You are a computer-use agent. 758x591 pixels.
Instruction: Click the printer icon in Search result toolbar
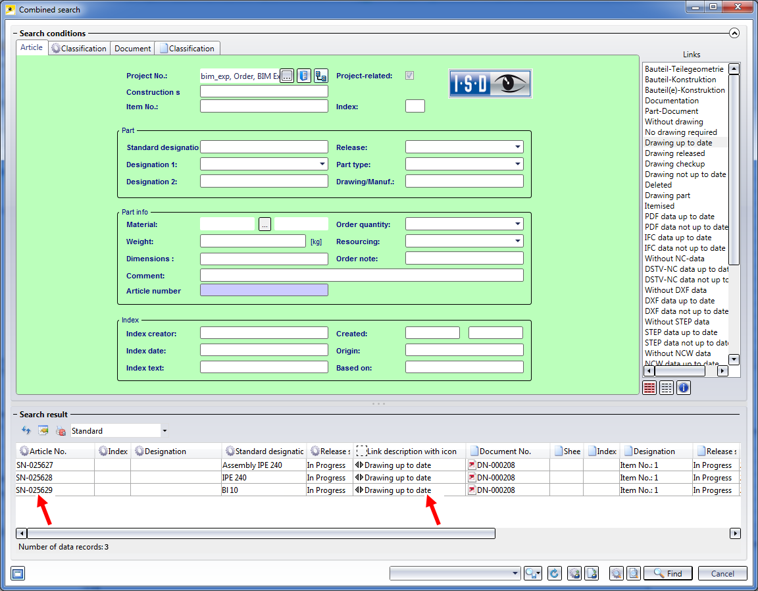(61, 431)
